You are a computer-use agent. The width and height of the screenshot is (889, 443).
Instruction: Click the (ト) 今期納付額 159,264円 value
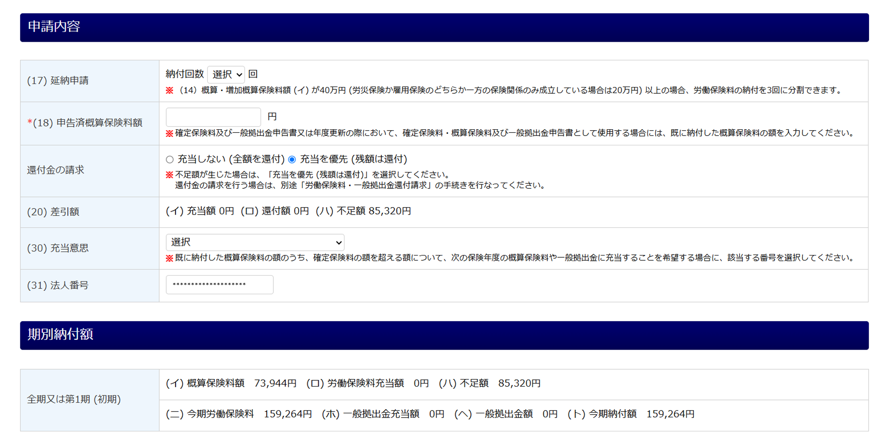pyautogui.click(x=631, y=414)
